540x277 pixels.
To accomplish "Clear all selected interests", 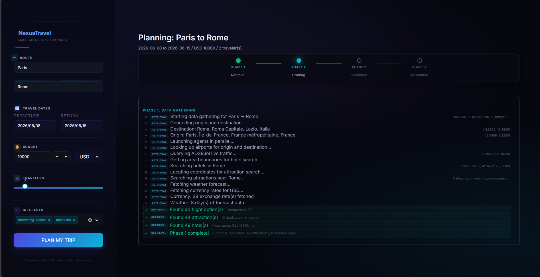I will 90,220.
